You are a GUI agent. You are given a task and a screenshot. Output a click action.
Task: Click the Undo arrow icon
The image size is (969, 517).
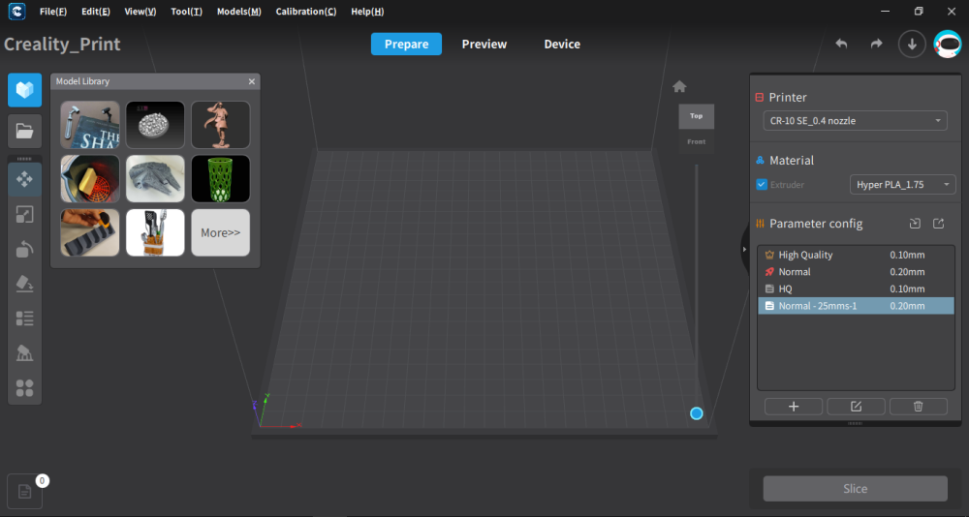point(841,44)
